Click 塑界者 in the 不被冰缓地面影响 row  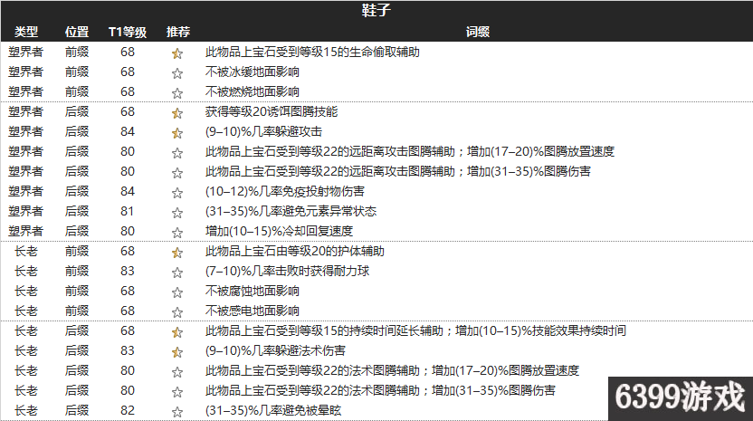point(26,72)
